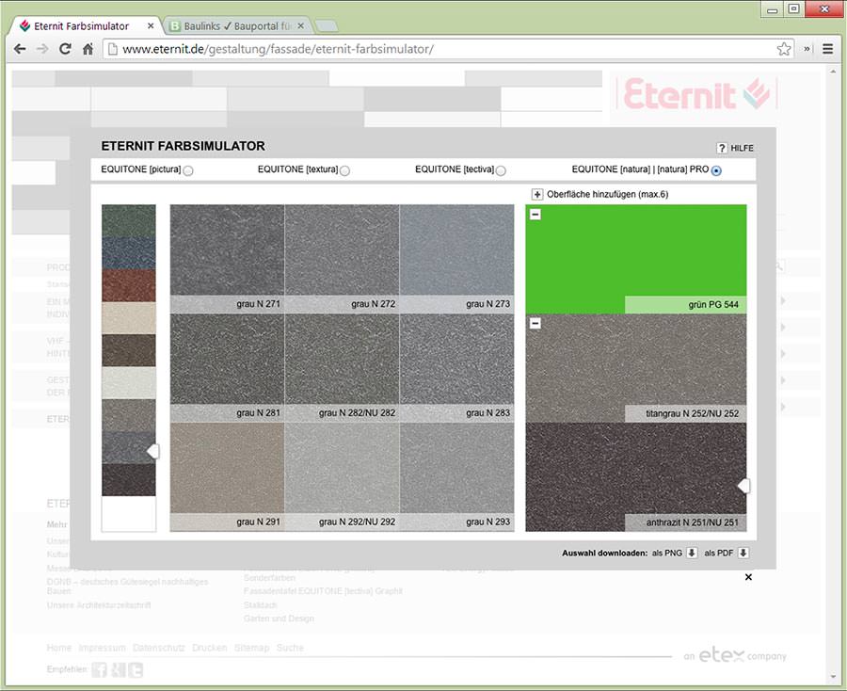Pick the grau N 292/NU 292 tile
847x691 pixels.
coord(342,477)
